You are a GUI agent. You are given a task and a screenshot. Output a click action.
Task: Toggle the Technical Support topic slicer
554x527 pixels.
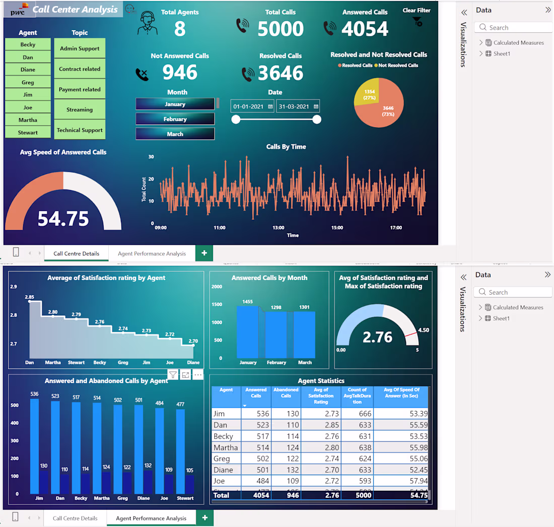tap(80, 130)
